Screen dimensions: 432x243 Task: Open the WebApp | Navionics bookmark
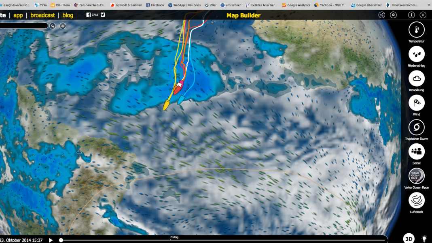184,5
